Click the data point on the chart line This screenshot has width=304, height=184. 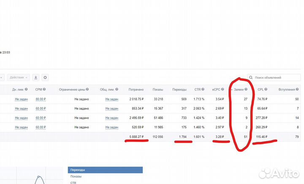coord(38,177)
